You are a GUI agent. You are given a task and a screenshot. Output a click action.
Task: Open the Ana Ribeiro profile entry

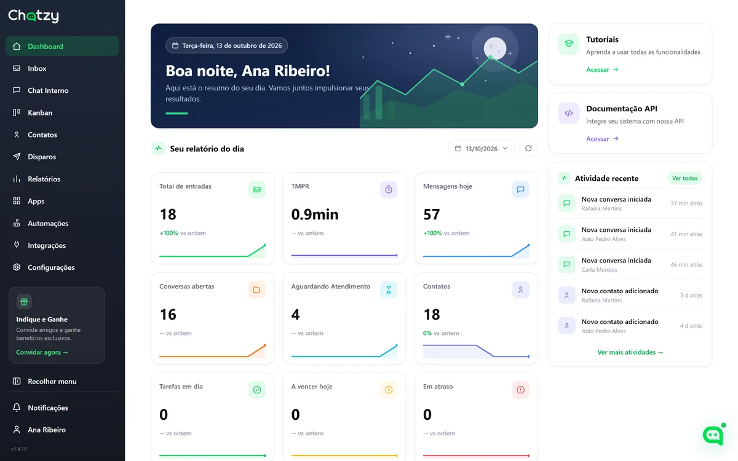tap(62, 430)
